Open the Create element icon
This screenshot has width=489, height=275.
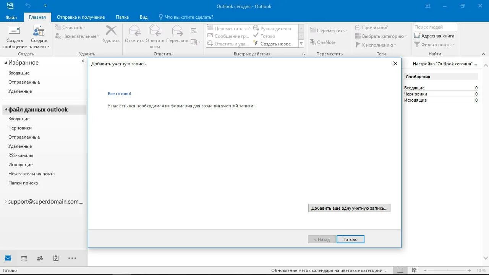[x=39, y=31]
